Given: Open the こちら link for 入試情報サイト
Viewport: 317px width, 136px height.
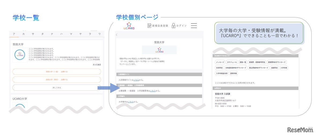Looking at the screenshot, I should [136, 80].
